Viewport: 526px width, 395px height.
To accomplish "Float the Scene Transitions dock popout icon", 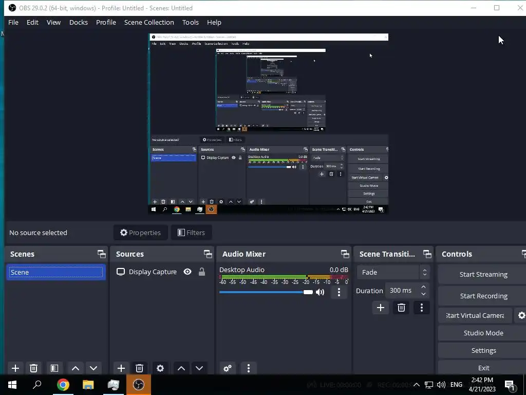I will [427, 254].
